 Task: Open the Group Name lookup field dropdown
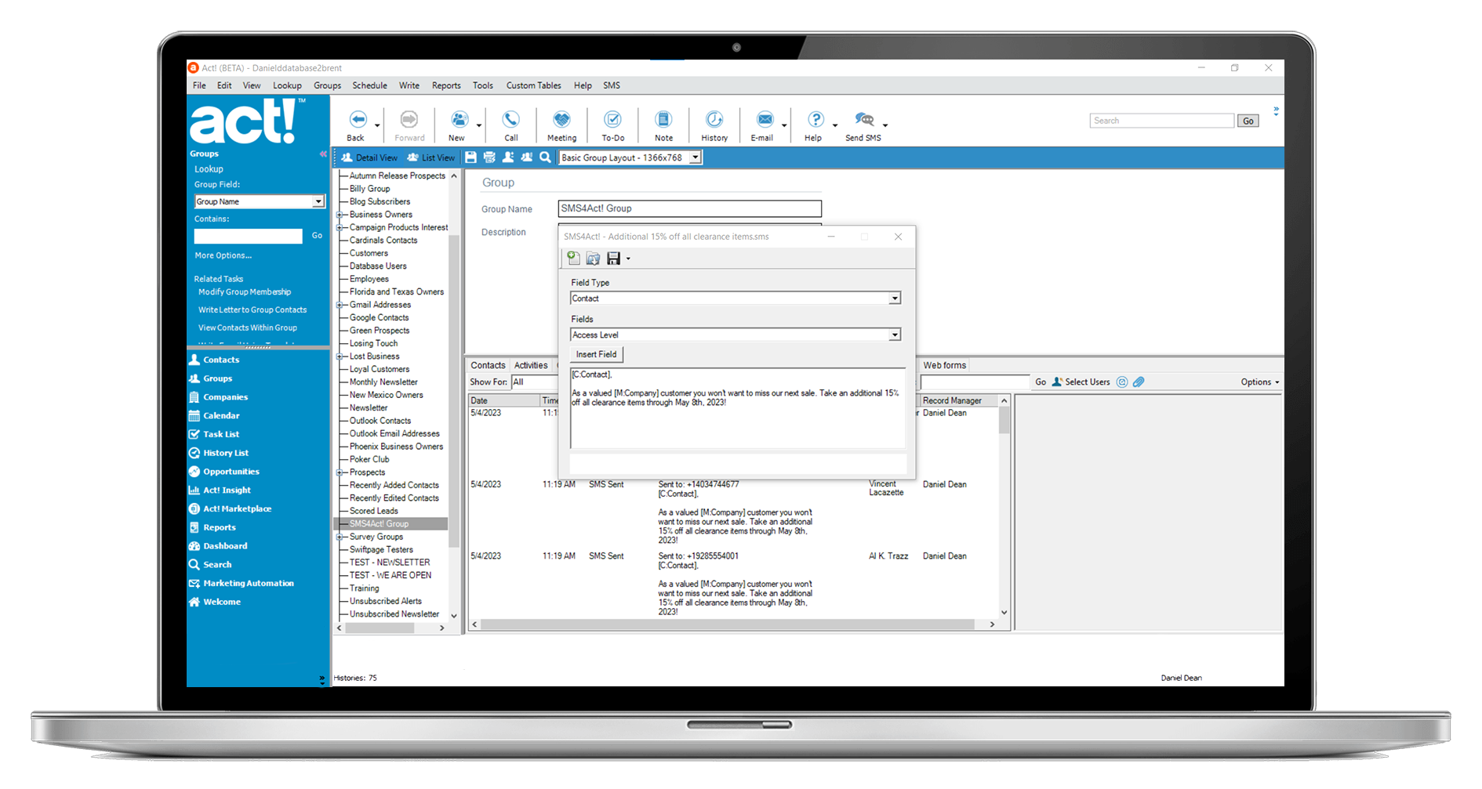coord(318,201)
